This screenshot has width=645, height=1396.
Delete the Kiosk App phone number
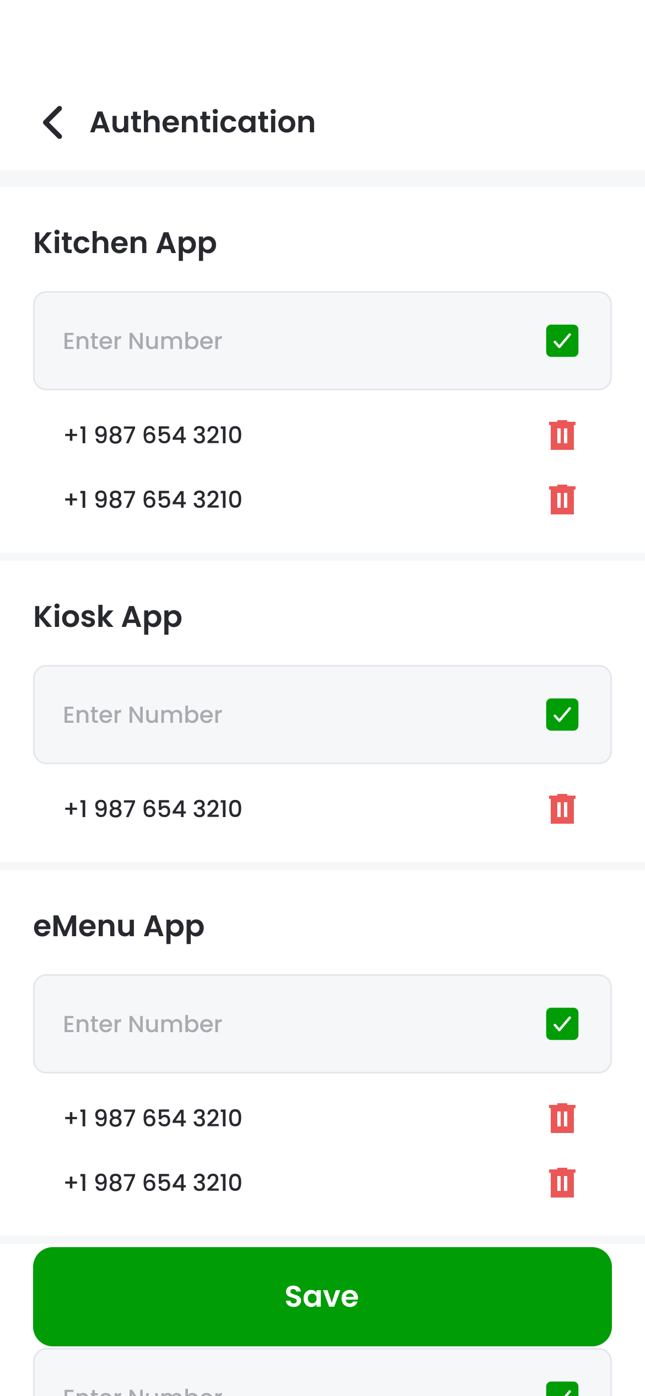[562, 809]
